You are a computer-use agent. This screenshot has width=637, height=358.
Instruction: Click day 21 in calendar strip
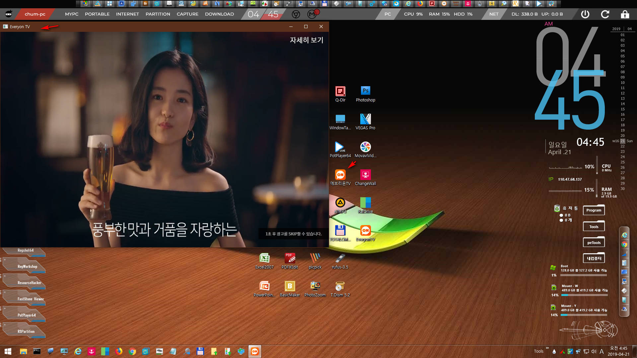(x=622, y=141)
